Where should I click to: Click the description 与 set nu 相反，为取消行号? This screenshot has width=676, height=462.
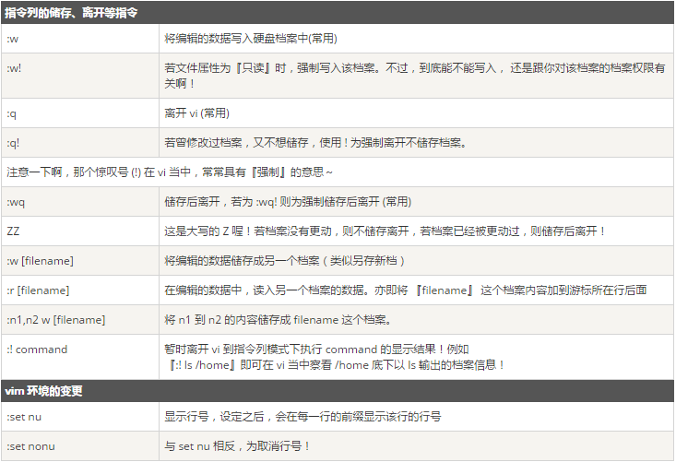(238, 446)
